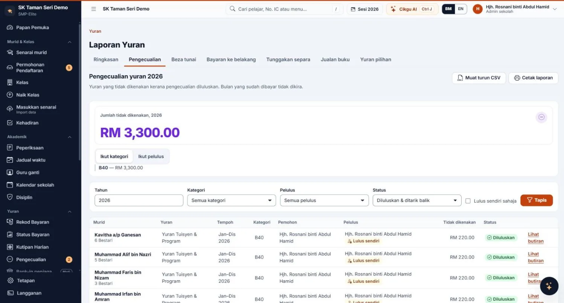
Task: Open Kelas icon in sidebar
Action: 10,82
